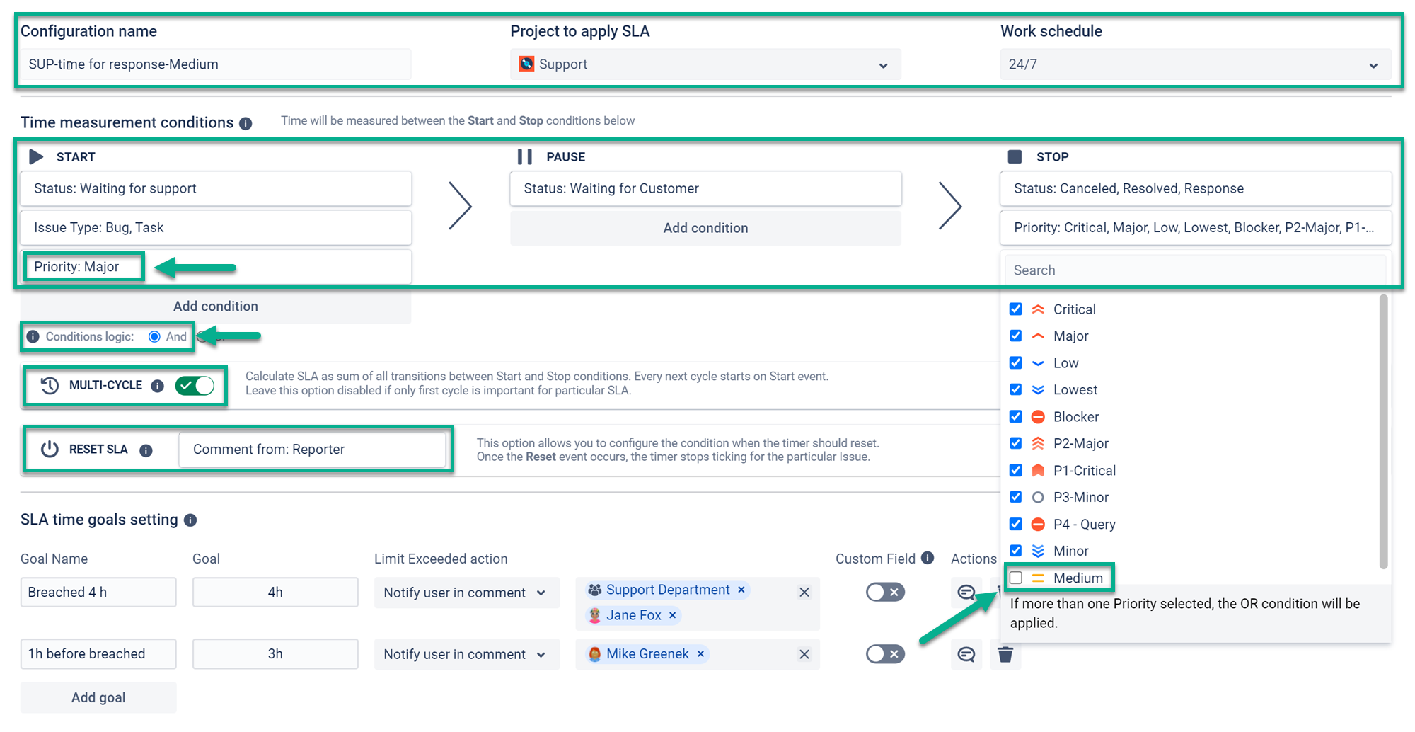Click the priority Search field
Screen dimensions: 1415x732
pos(1194,270)
